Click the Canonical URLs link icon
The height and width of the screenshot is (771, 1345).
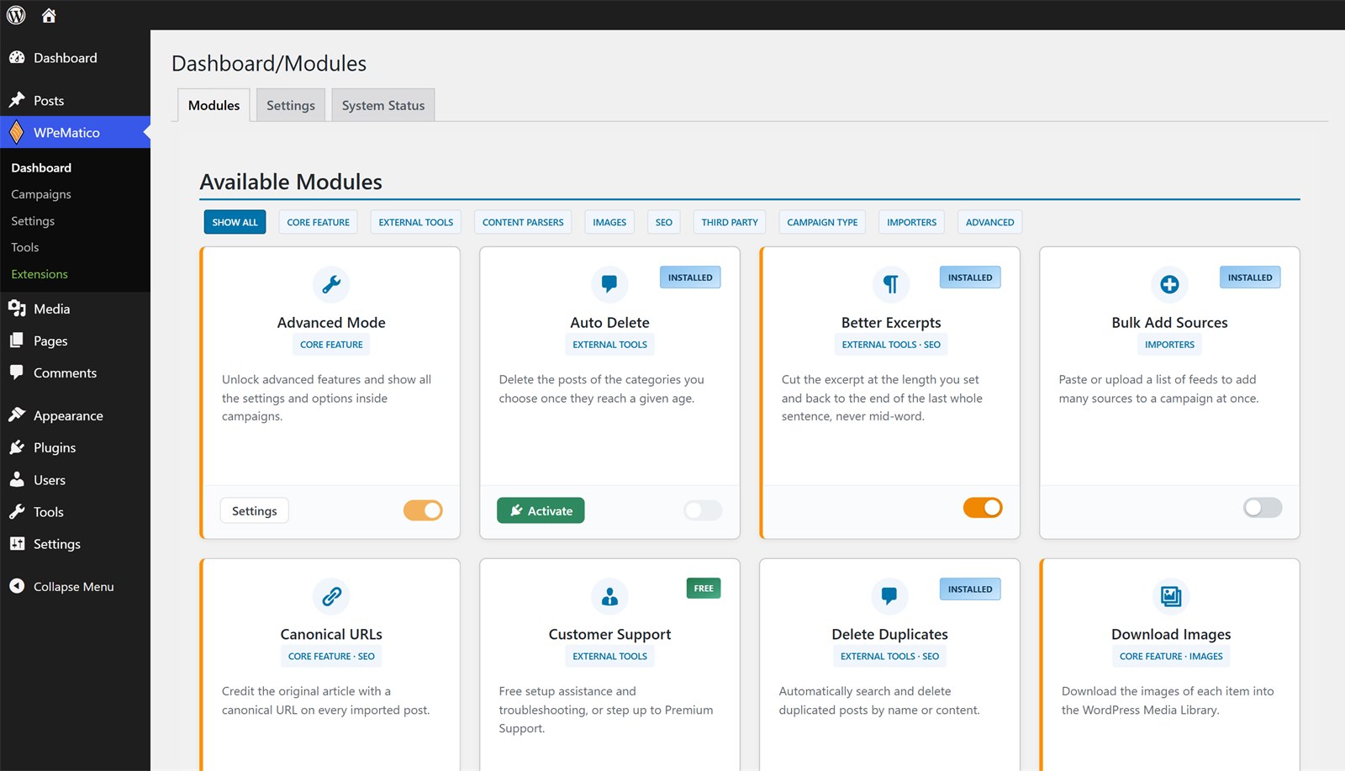point(331,596)
